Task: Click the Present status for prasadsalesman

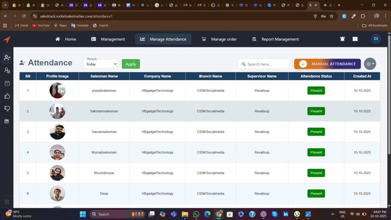Action: 316,91
